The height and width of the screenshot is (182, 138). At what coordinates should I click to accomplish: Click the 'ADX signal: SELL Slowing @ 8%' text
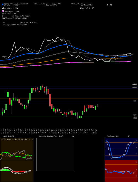(15, 25)
